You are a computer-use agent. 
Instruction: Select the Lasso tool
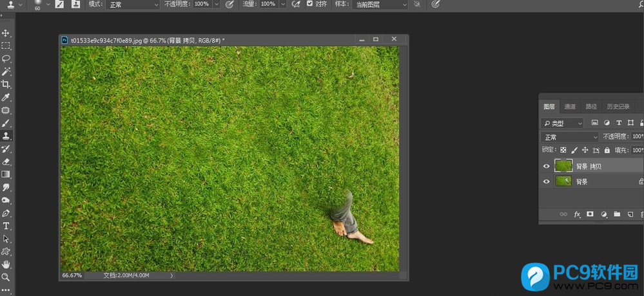point(6,59)
